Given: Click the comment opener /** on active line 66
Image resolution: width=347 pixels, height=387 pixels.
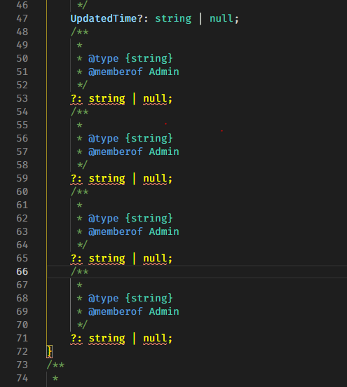Looking at the screenshot, I should 79,272.
